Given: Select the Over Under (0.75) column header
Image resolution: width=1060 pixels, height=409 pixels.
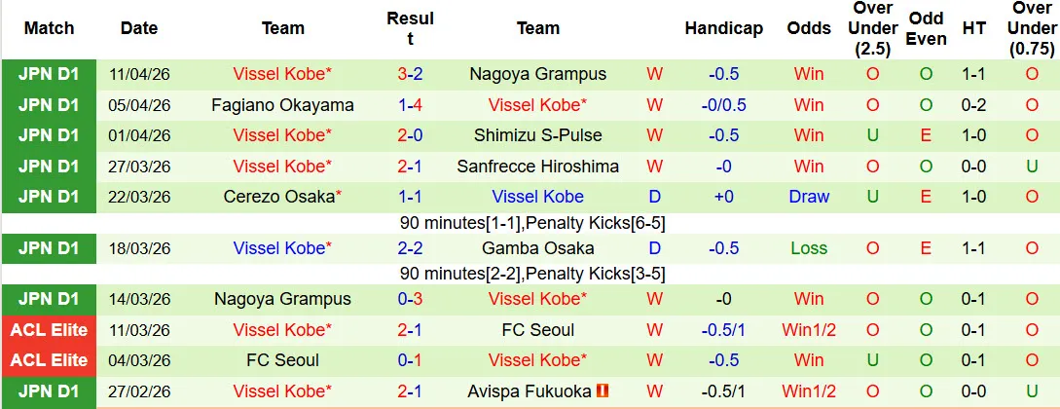Looking at the screenshot, I should (x=1031, y=28).
